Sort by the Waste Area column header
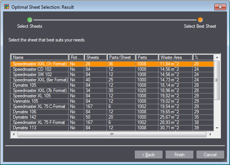The width and height of the screenshot is (230, 165). tap(175, 57)
